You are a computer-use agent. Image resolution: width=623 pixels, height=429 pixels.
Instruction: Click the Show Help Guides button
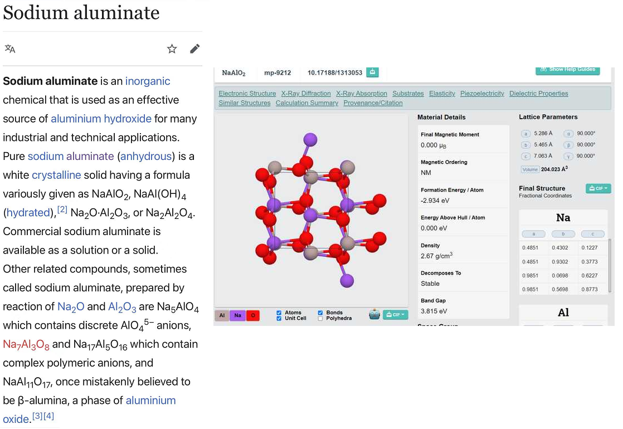(567, 70)
